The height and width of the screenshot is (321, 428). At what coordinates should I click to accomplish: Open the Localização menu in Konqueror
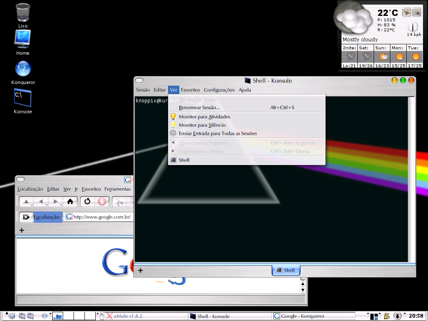tap(30, 189)
